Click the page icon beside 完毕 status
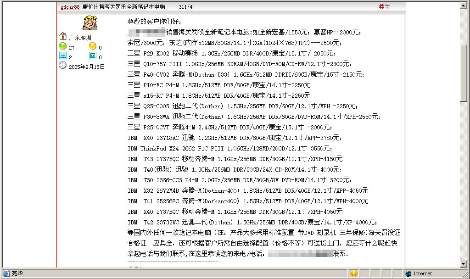Screen dimensions: 470x279 pyautogui.click(x=6, y=273)
